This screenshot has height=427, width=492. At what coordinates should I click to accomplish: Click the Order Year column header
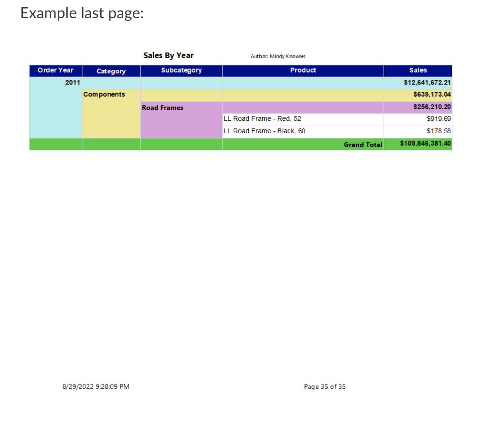coord(55,70)
